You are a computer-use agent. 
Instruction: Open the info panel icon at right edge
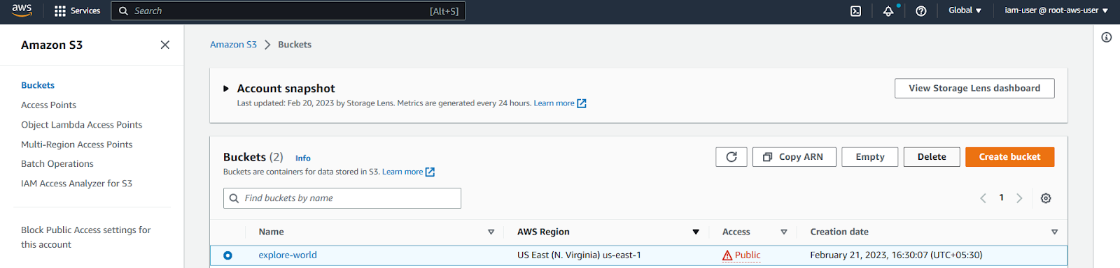[1107, 38]
